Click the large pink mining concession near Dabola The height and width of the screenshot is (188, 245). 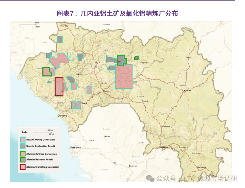(x=124, y=76)
